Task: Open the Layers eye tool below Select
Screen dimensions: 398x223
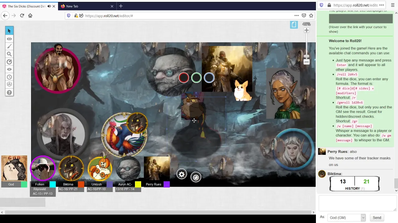Action: (9, 39)
